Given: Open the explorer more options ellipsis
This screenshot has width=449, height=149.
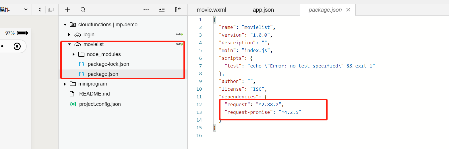Looking at the screenshot, I should point(146,10).
